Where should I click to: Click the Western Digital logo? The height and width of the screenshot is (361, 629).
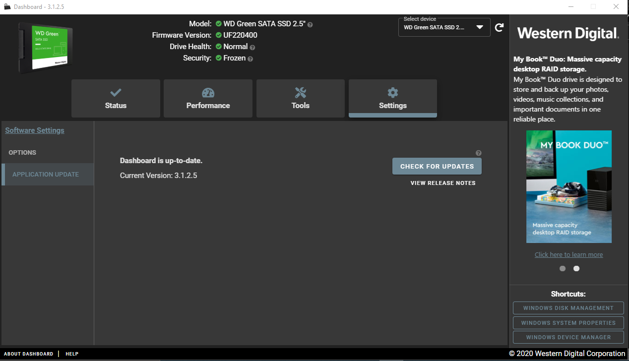[x=568, y=34]
